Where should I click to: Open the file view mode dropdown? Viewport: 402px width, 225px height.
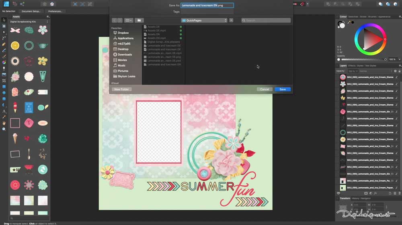[129, 20]
